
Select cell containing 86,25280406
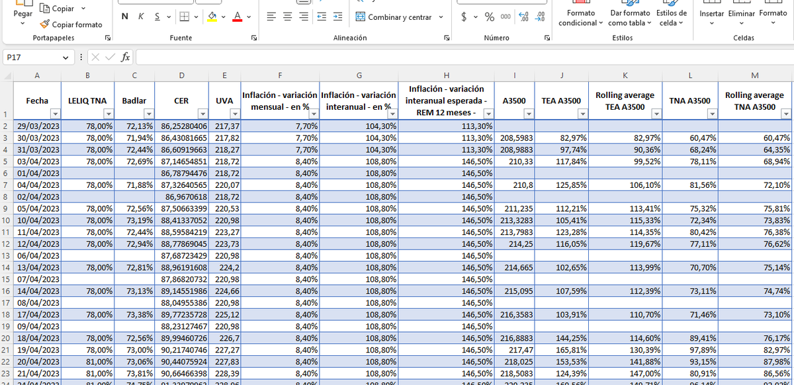point(181,126)
